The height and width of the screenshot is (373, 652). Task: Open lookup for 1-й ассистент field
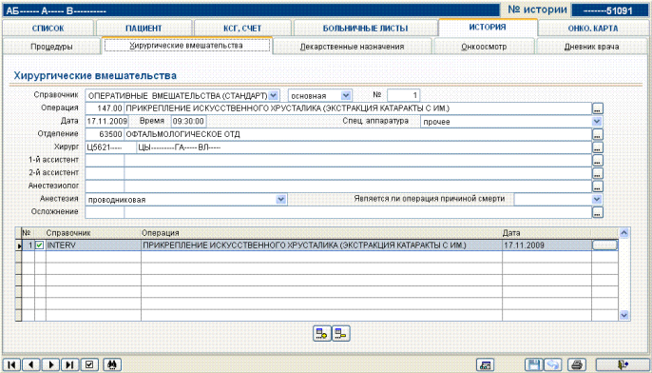[x=598, y=161]
